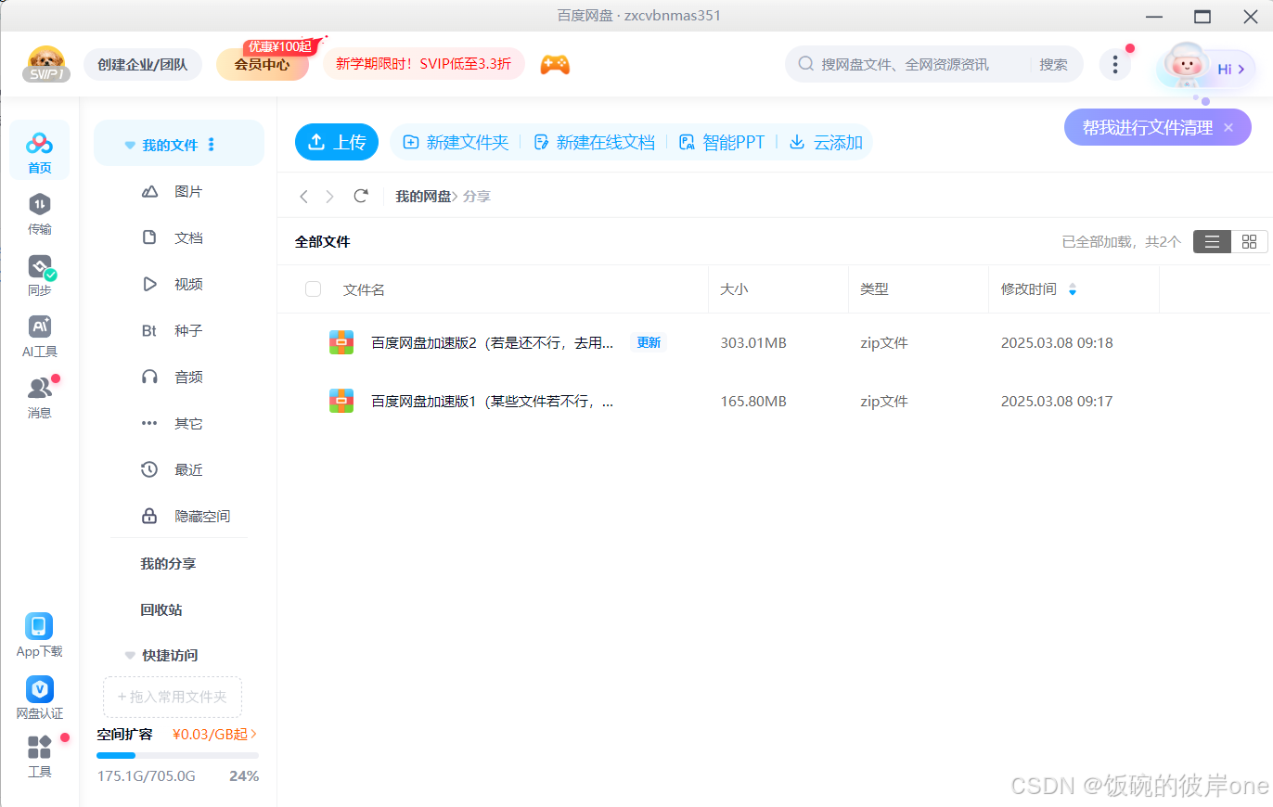Click 新建文件夹
This screenshot has width=1273, height=807.
click(456, 142)
